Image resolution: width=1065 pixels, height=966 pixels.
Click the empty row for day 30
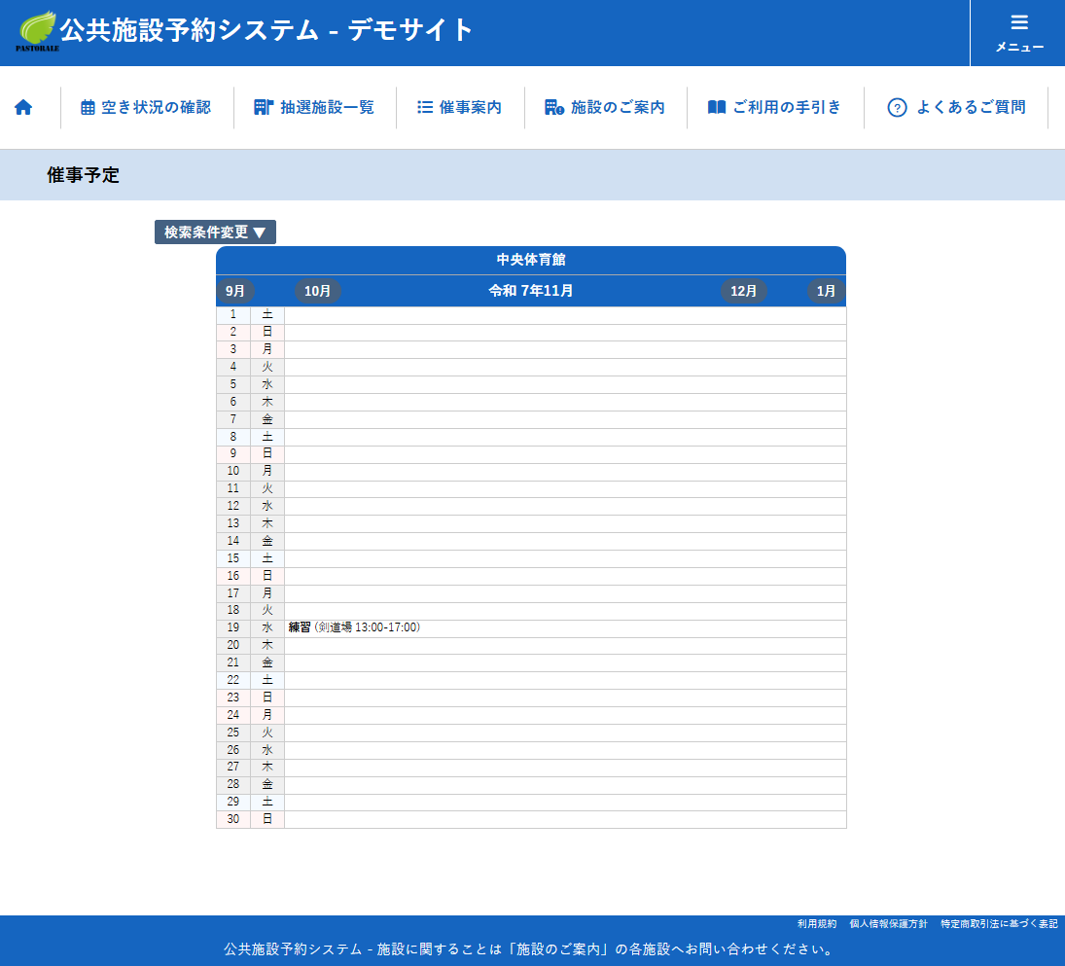(564, 819)
